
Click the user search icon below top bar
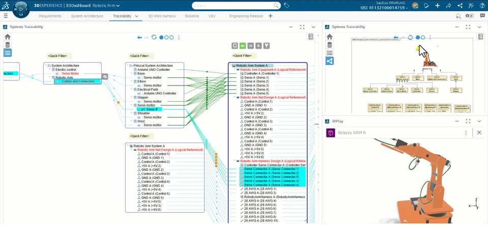[458, 16]
